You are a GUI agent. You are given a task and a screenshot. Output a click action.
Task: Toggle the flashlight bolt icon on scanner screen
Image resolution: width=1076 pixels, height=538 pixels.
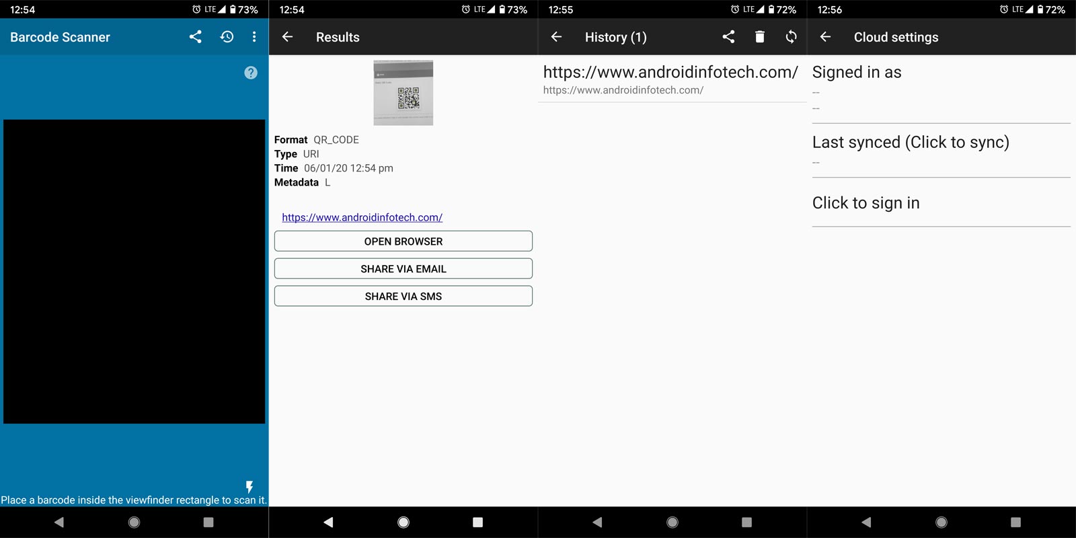pyautogui.click(x=249, y=486)
